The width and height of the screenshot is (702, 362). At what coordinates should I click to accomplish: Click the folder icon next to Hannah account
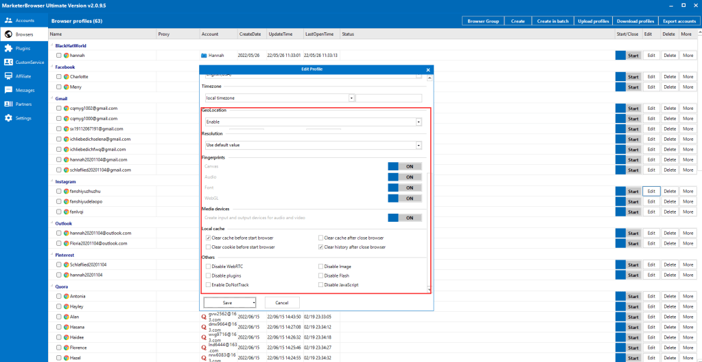click(204, 55)
